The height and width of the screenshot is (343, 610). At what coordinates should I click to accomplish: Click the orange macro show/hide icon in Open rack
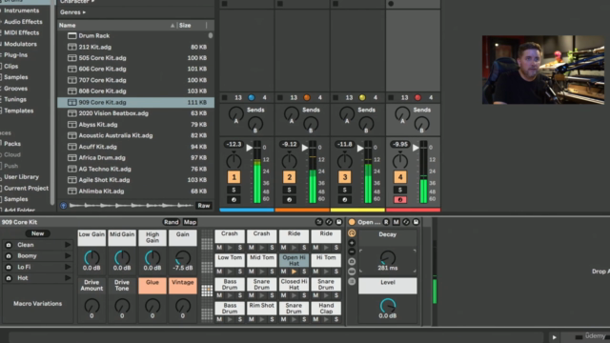[352, 233]
